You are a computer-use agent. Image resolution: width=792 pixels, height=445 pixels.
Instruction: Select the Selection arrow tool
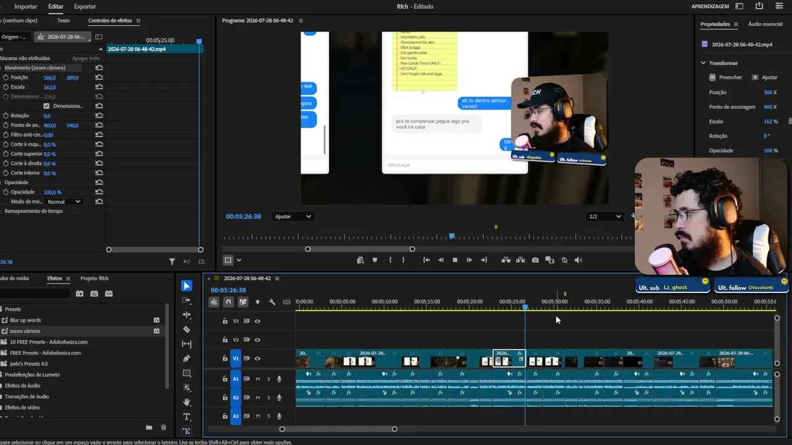pyautogui.click(x=187, y=286)
